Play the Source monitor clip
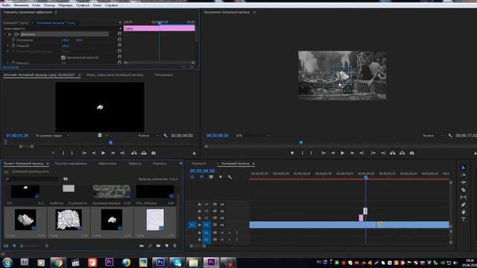The image size is (477, 268). (103, 153)
